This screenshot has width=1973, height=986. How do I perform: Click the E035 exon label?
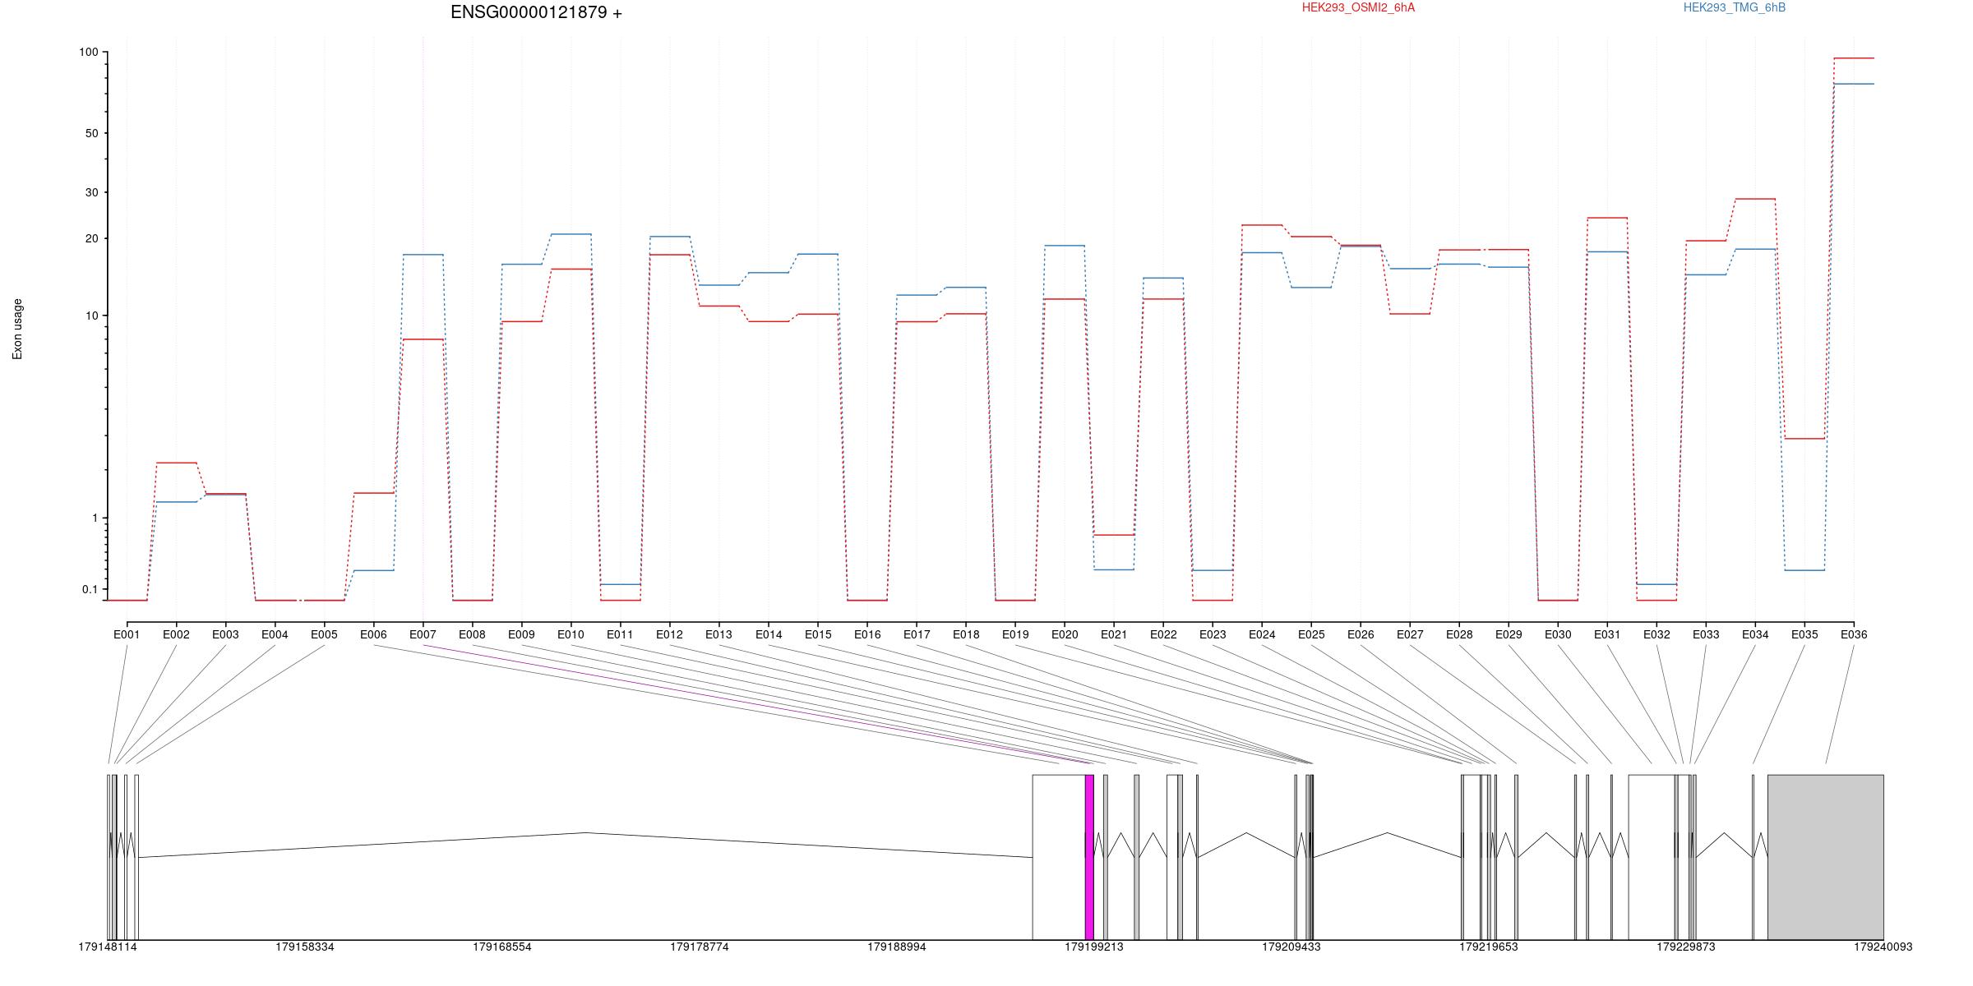click(1804, 634)
